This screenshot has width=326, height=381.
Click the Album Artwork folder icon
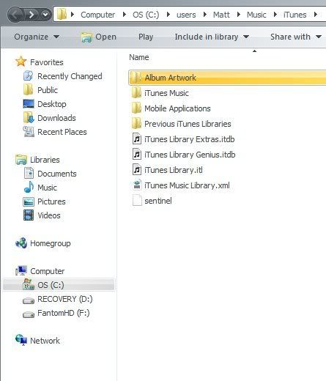tap(135, 78)
